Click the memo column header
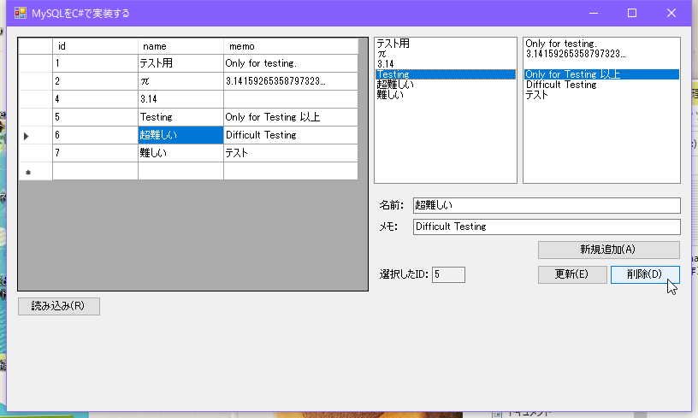698x418 pixels. [x=291, y=46]
